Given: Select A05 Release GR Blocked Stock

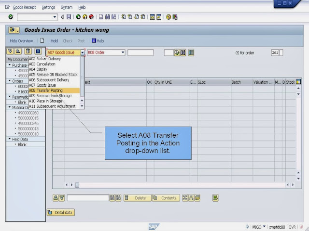Looking at the screenshot, I should click(x=54, y=75).
